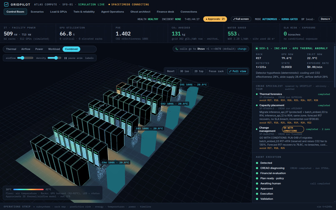The width and height of the screenshot is (336, 210).
Task: Click the SPACETIMEDB CONNECTING status
Action: click(129, 5)
